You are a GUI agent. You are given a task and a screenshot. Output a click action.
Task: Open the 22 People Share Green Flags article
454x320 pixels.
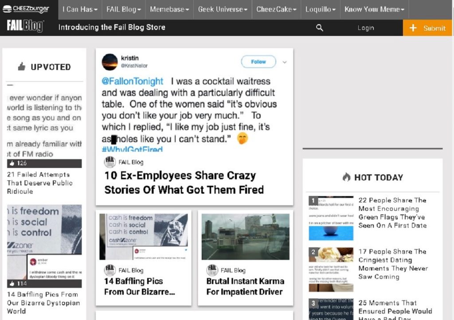tap(392, 213)
